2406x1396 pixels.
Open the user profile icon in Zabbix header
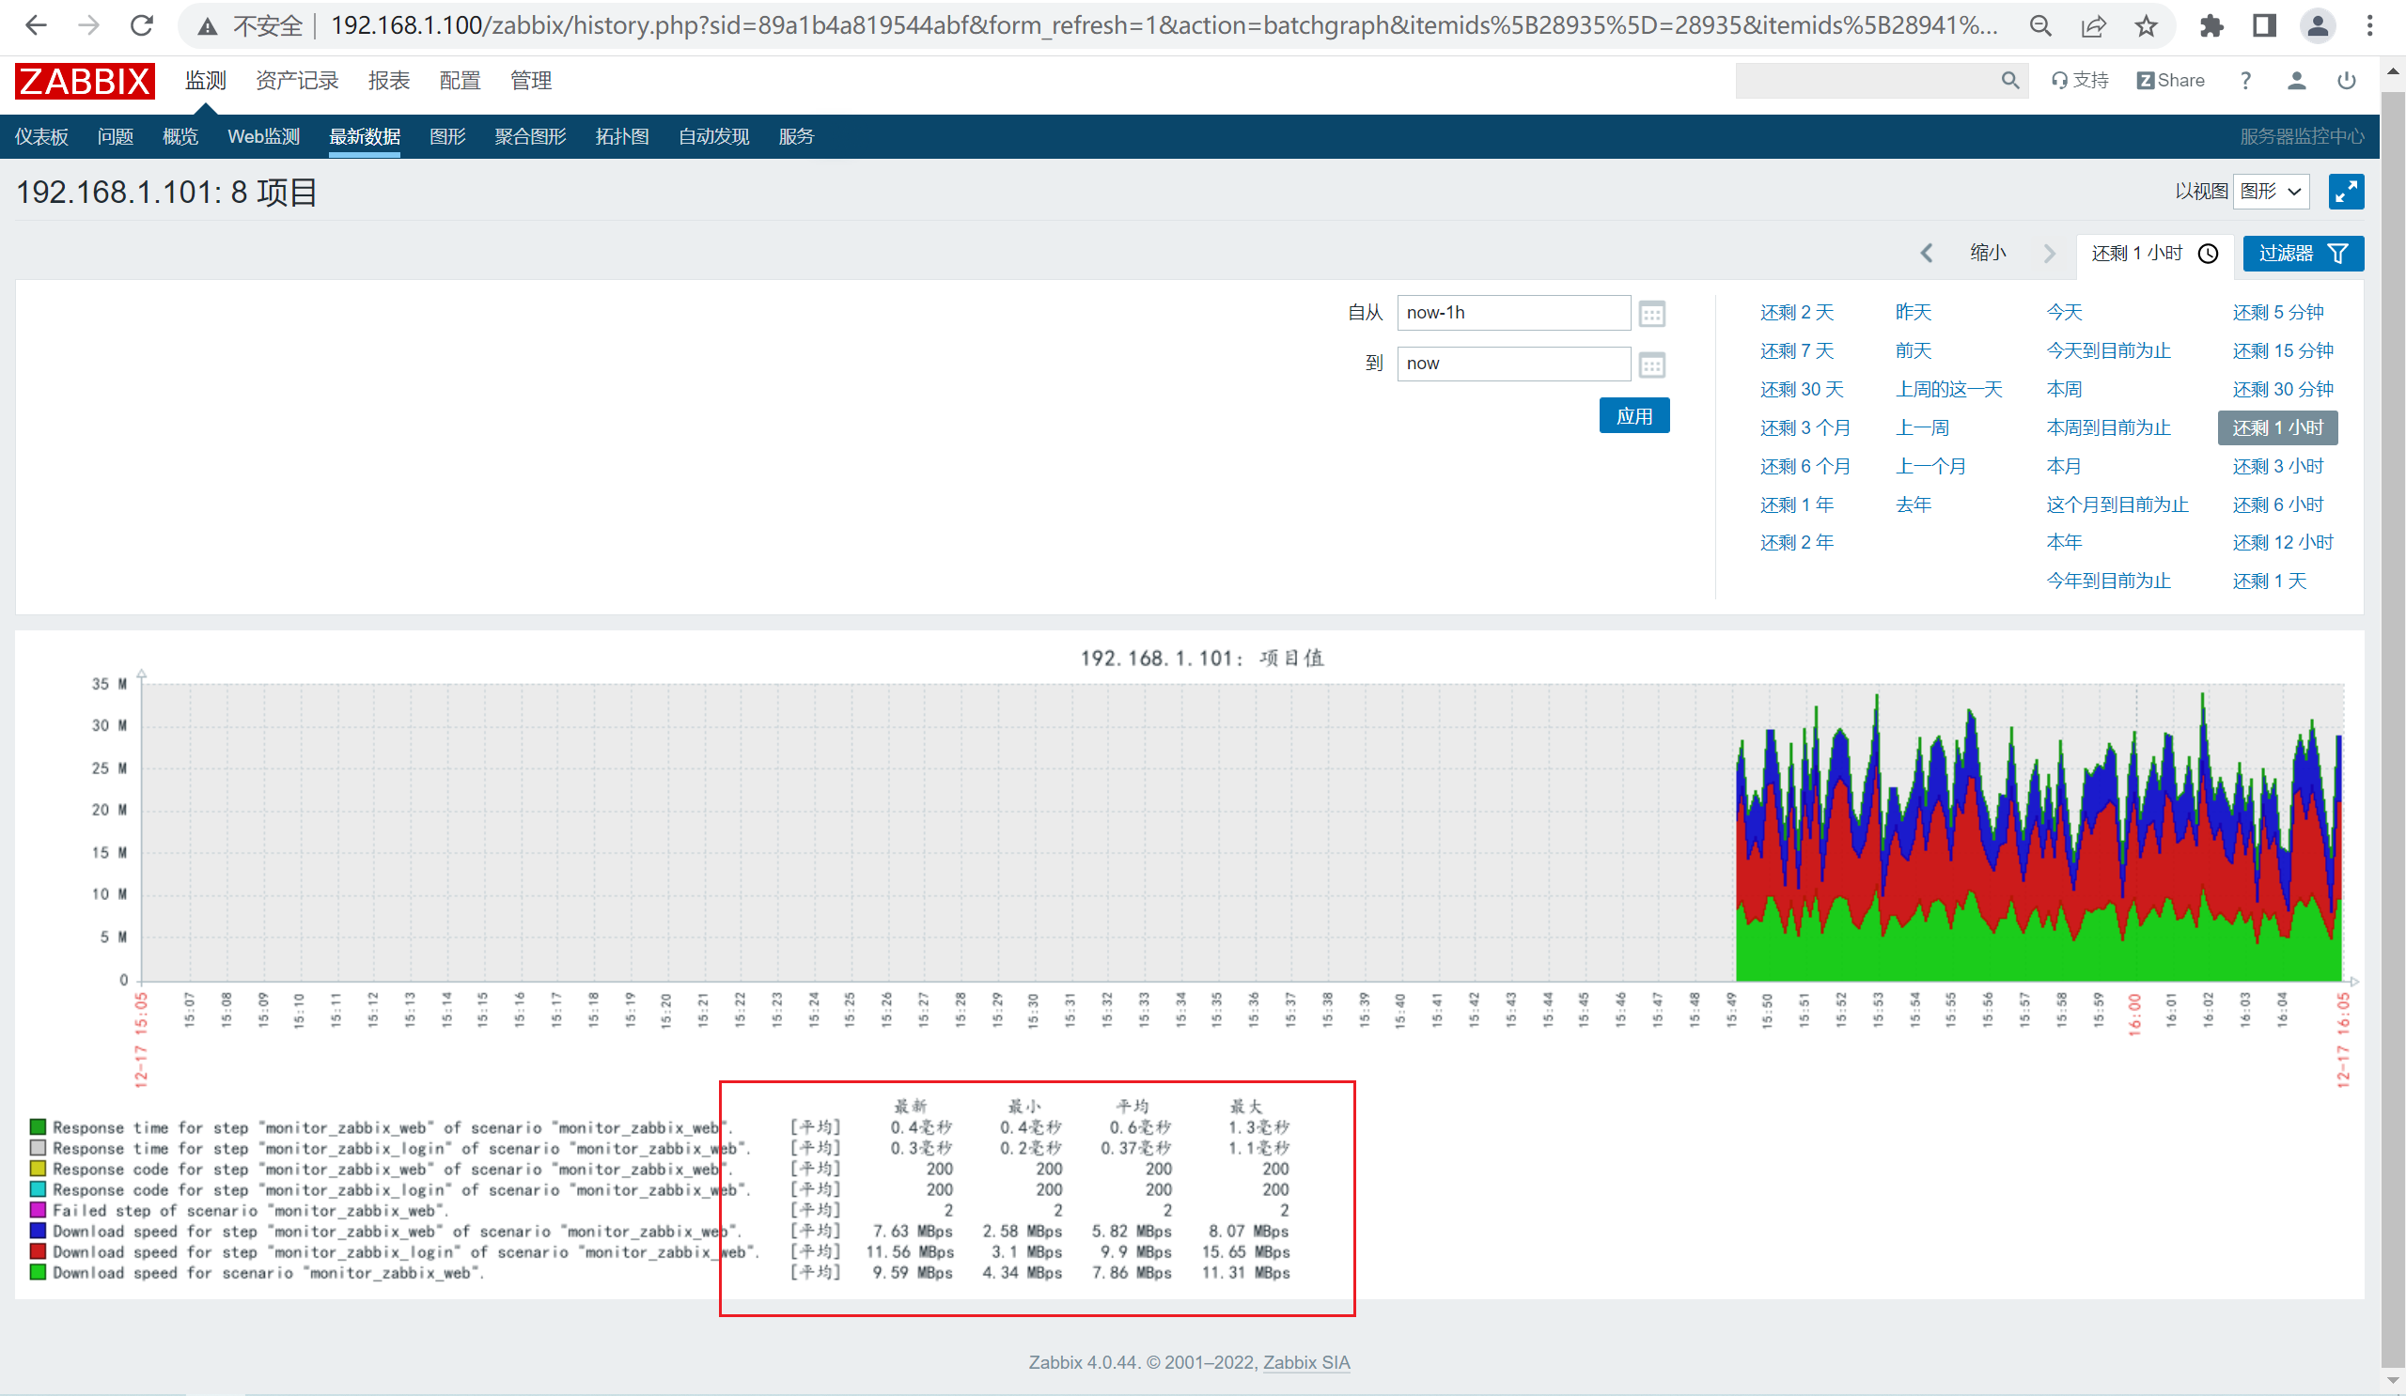tap(2297, 81)
